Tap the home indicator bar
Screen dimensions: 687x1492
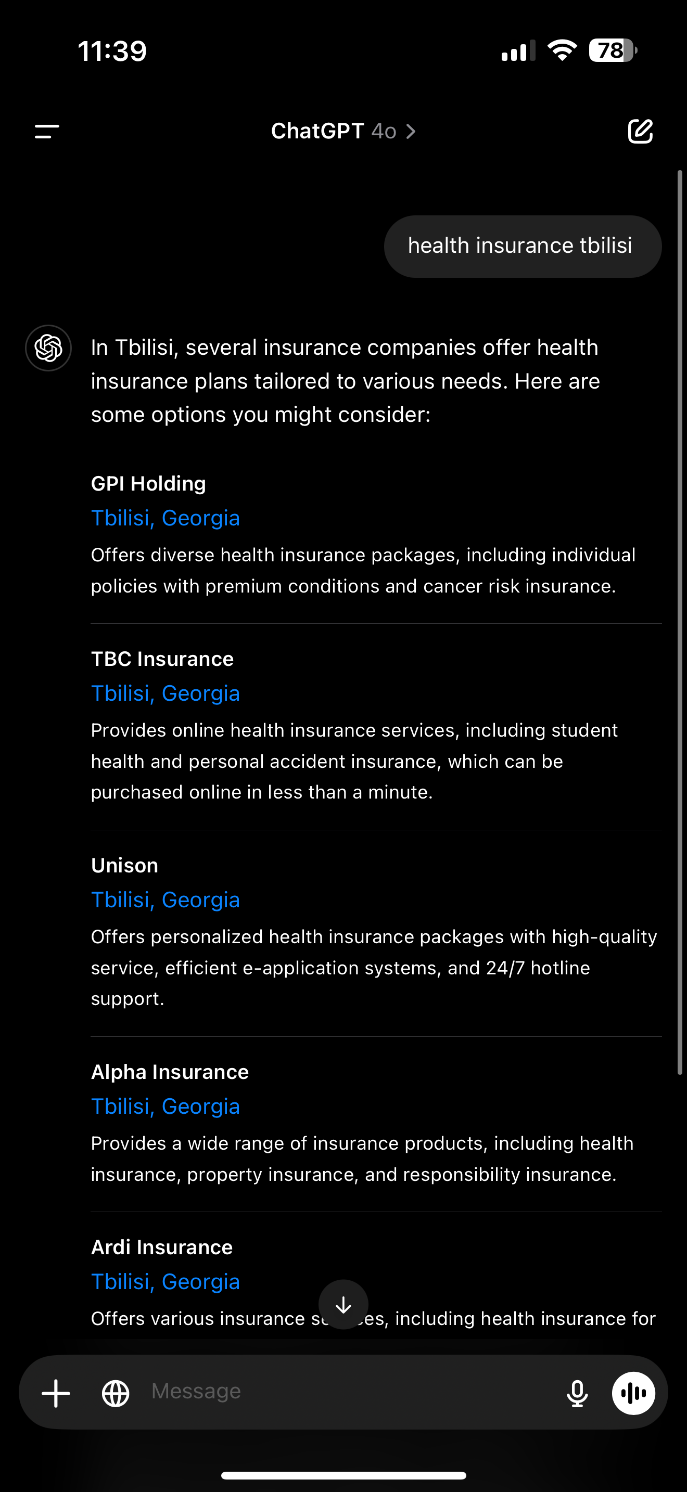pos(344,1475)
